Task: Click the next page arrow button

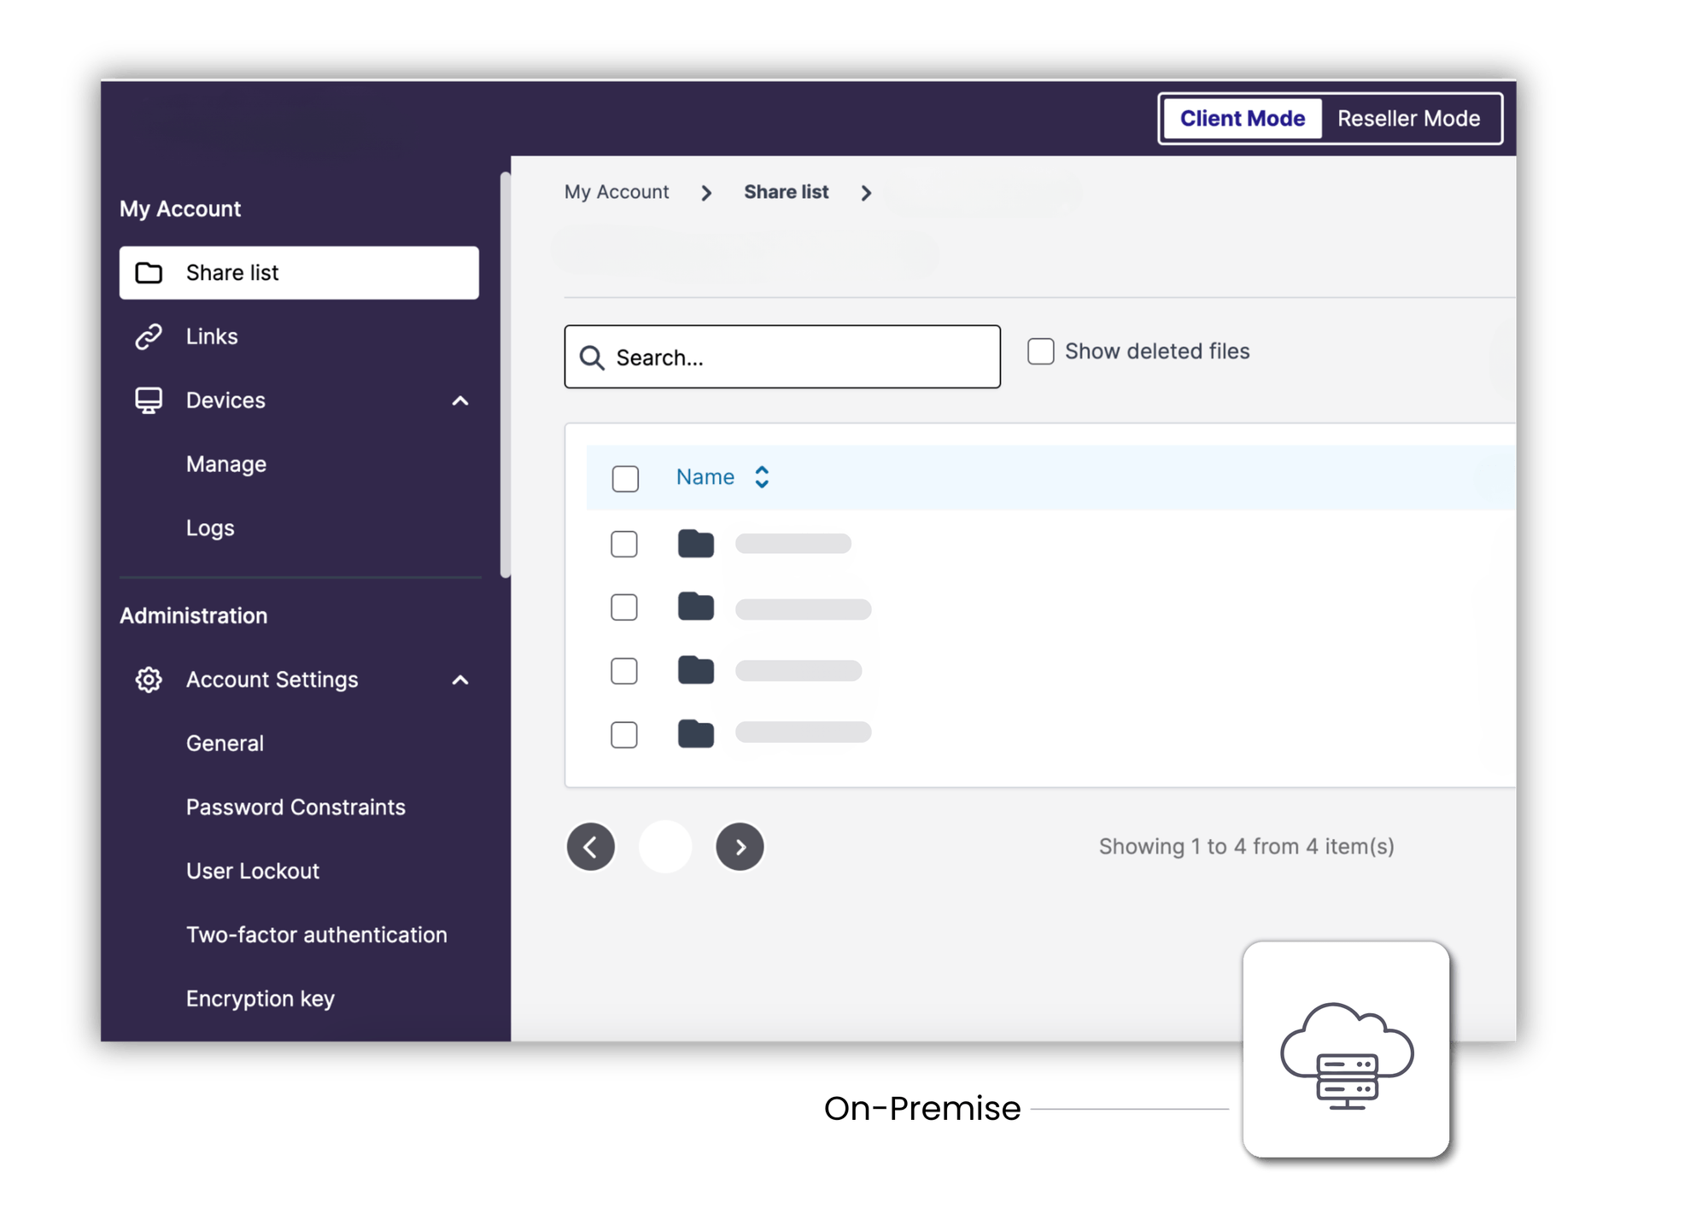Action: pos(740,846)
